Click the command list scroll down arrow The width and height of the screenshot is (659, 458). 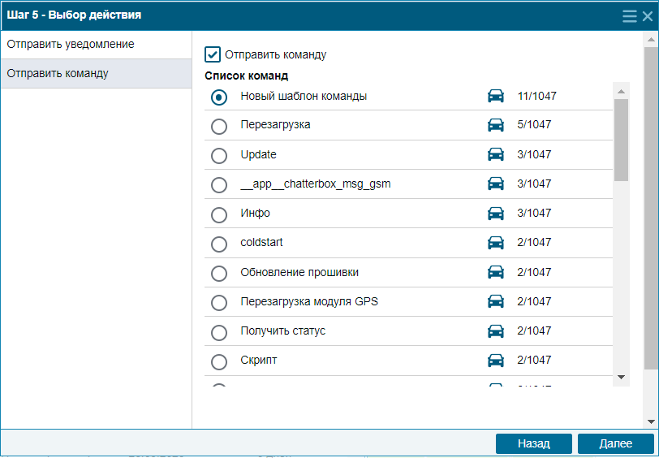tap(621, 378)
